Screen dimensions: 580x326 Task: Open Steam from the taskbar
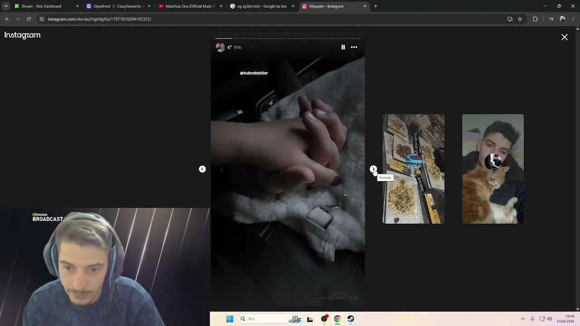pos(351,319)
